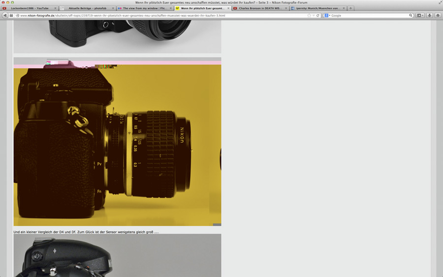Viewport: 443px width, 277px height.
Task: Click the site identity globe icon
Action: click(18, 16)
